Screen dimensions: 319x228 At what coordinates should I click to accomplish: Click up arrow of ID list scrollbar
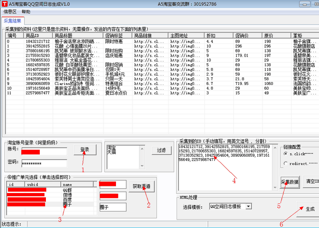click(275, 147)
